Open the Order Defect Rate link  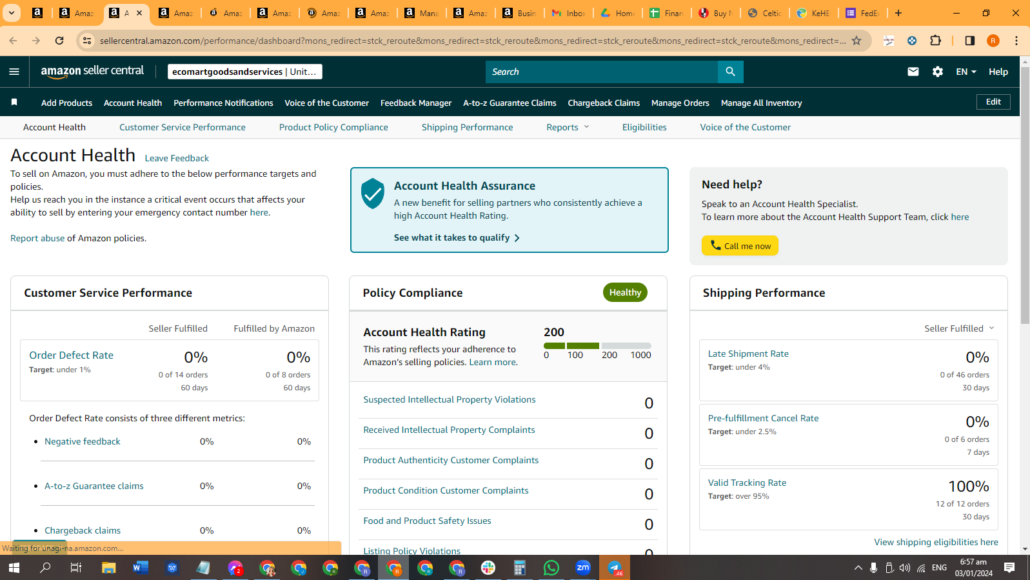click(x=71, y=355)
